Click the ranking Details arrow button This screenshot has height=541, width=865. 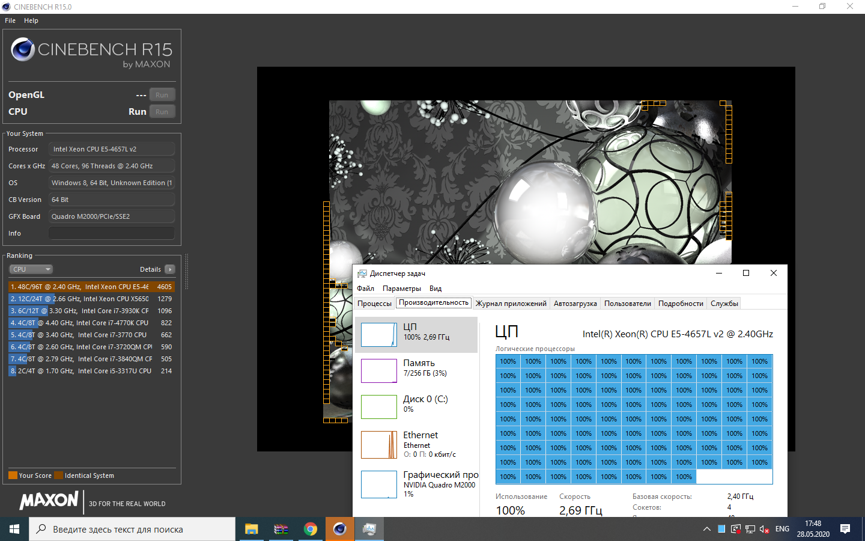point(170,269)
